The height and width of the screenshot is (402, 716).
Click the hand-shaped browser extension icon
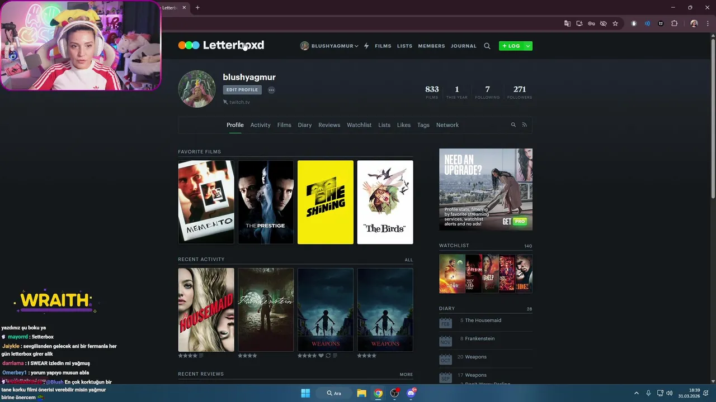634,23
